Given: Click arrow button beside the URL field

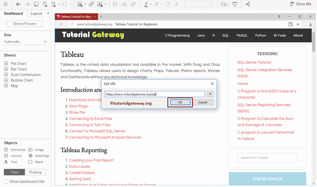Looking at the screenshot, I should tap(210, 94).
